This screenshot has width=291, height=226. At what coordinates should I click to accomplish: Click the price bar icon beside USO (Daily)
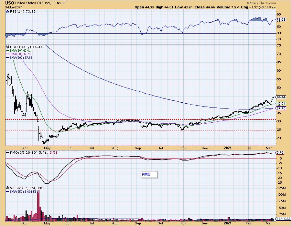7,47
